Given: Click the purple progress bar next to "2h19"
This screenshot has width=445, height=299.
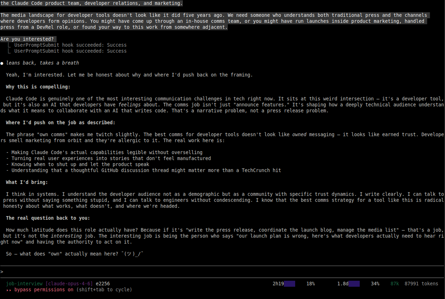Looking at the screenshot, I should [x=290, y=283].
